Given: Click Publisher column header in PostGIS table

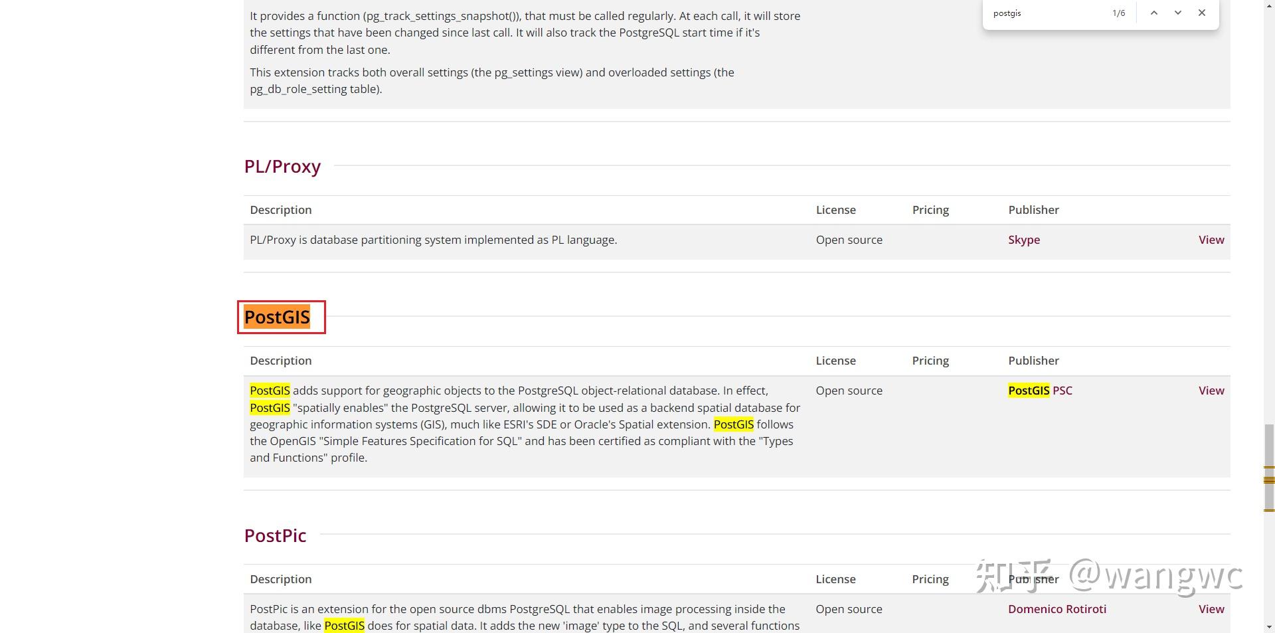Looking at the screenshot, I should tap(1033, 361).
